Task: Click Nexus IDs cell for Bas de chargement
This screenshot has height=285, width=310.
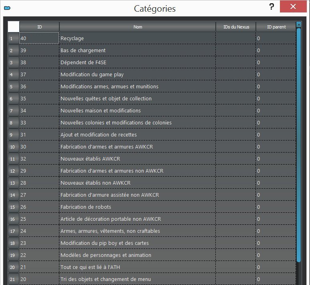Action: [236, 51]
